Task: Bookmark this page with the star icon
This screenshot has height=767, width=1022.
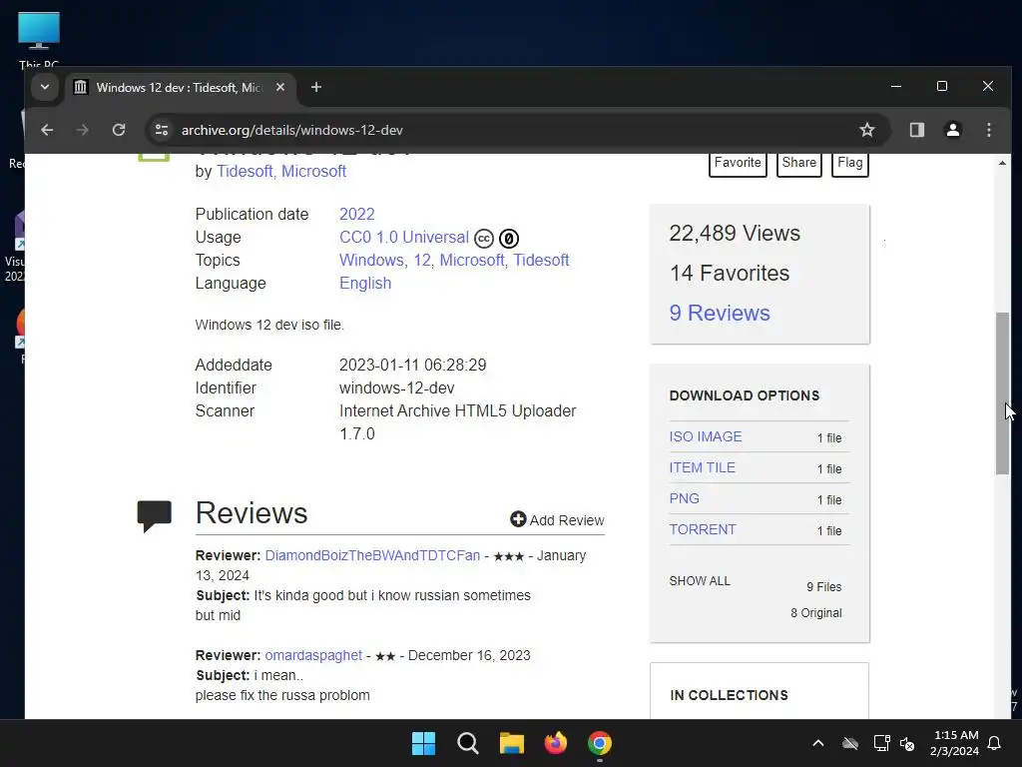Action: 867,130
